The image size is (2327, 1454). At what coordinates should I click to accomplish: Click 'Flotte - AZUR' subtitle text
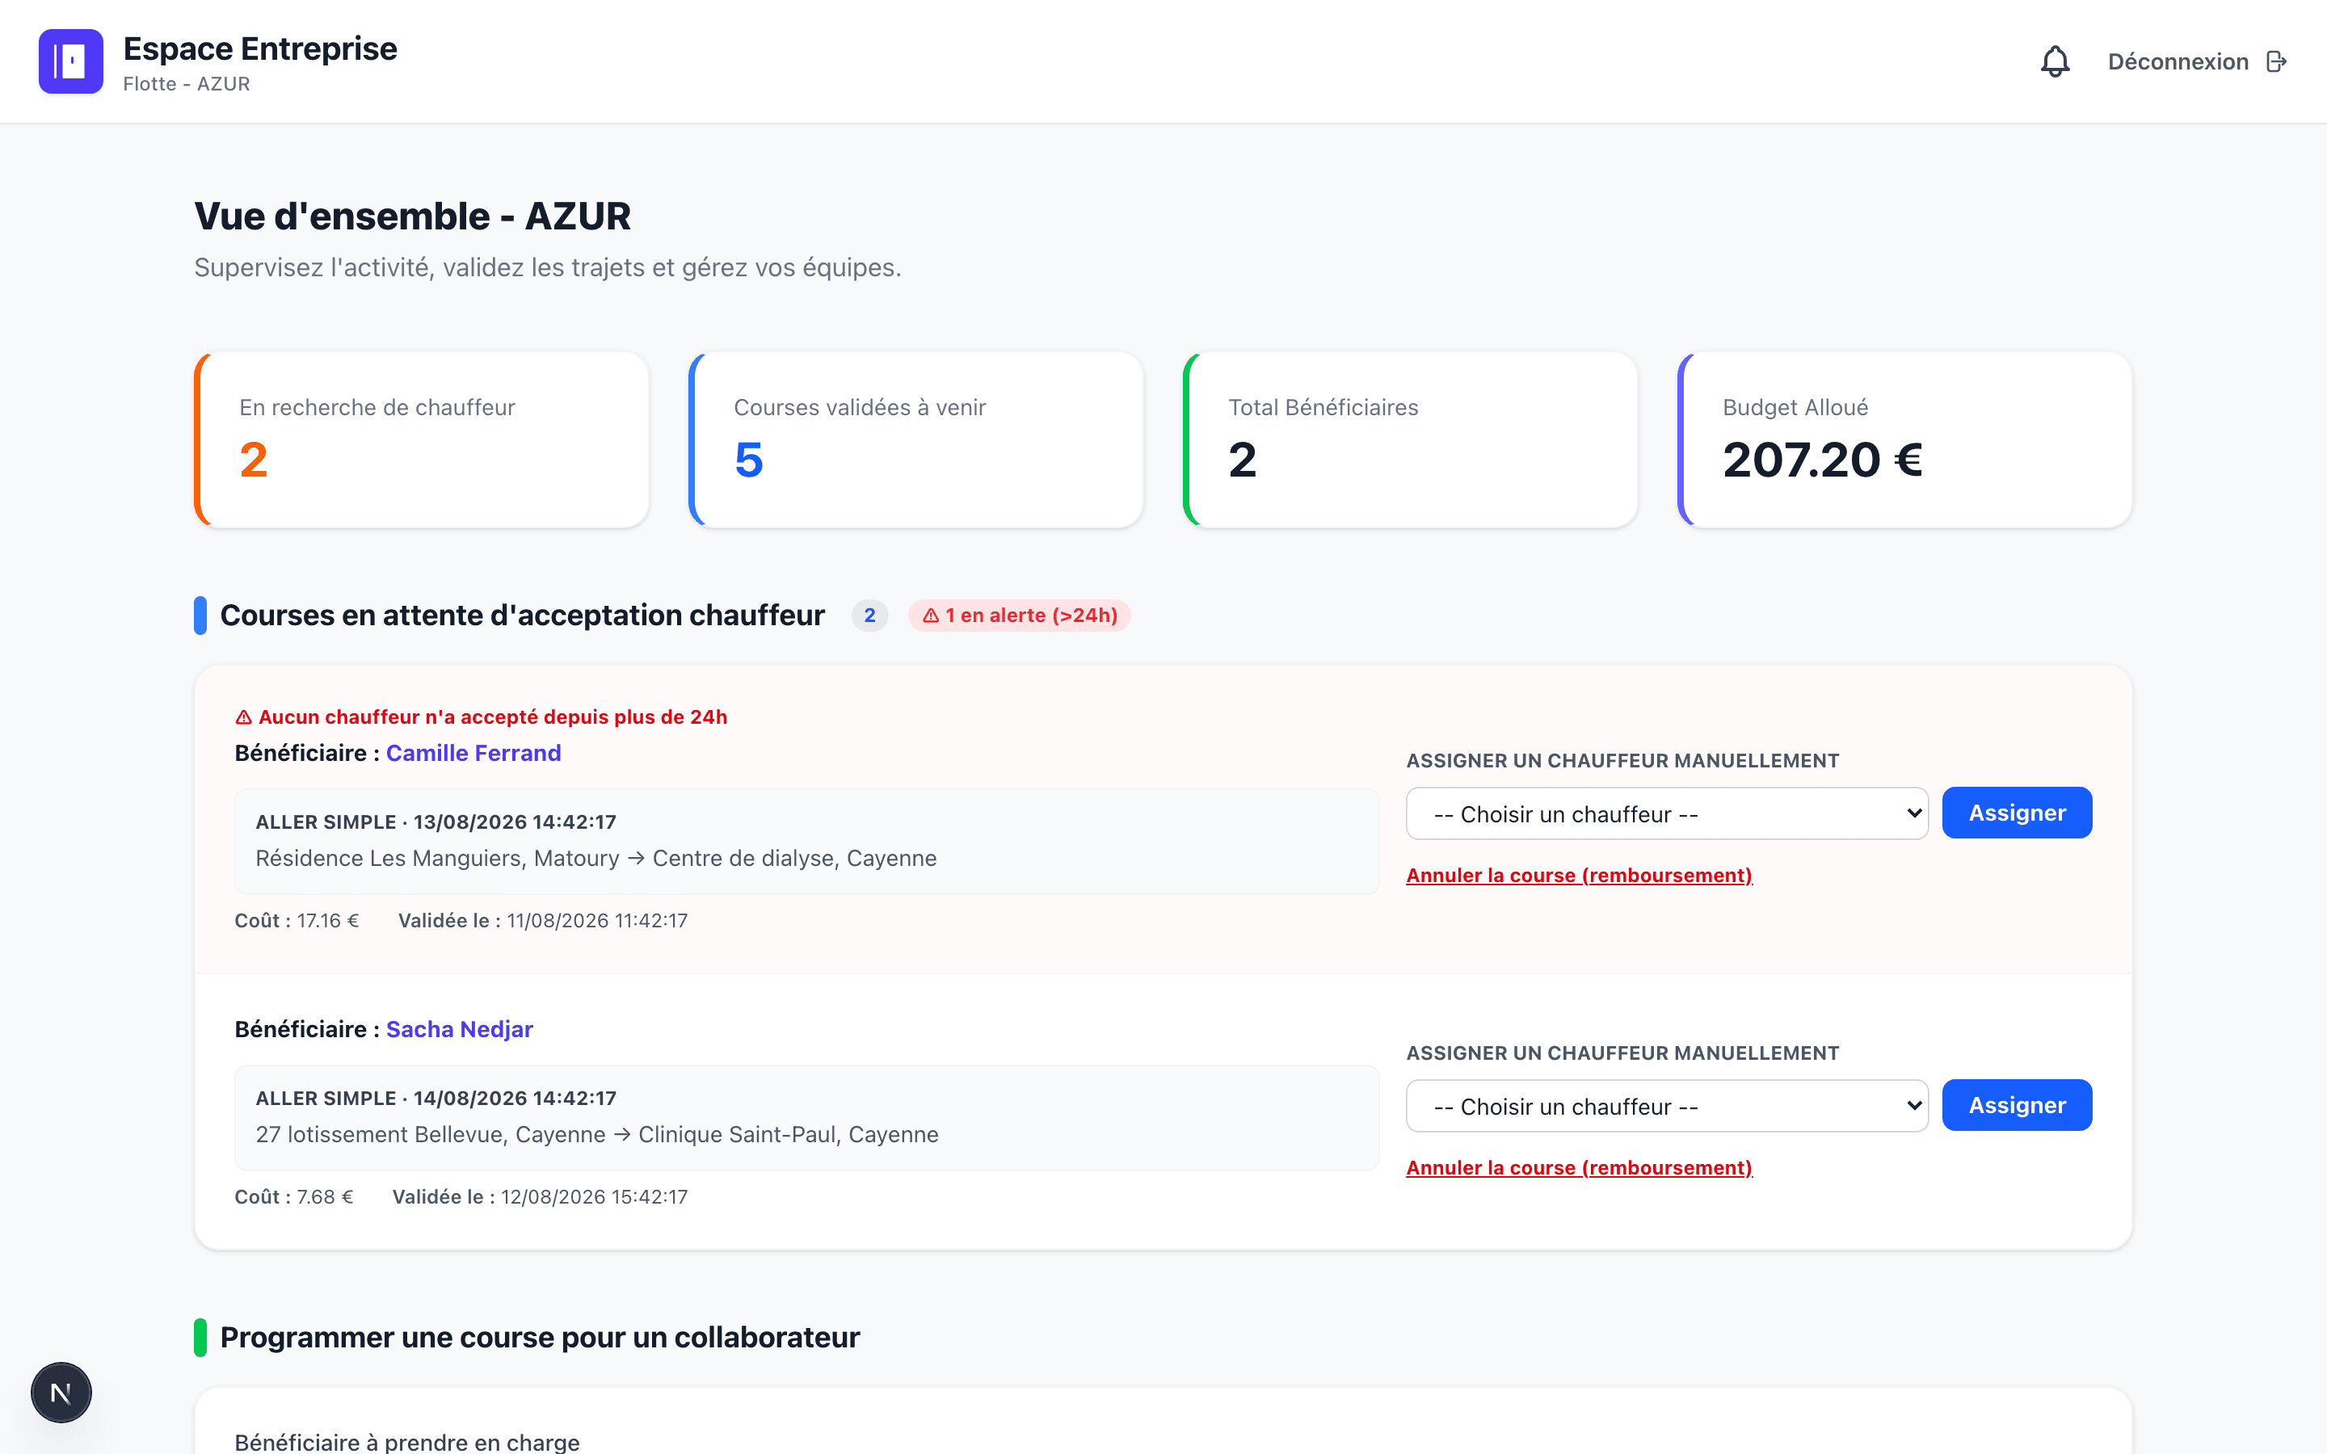(187, 84)
